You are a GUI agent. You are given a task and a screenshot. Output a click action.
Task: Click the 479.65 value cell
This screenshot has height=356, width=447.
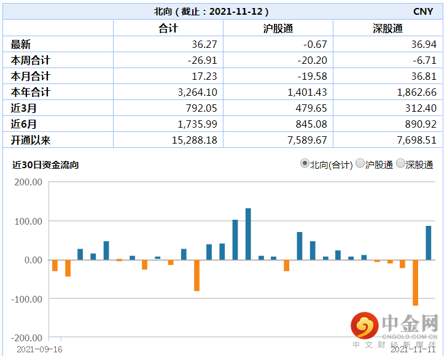(311, 108)
